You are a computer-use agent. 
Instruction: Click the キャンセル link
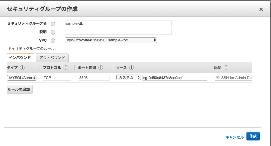[x=234, y=137]
